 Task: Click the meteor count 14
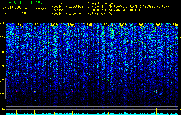click(42, 13)
